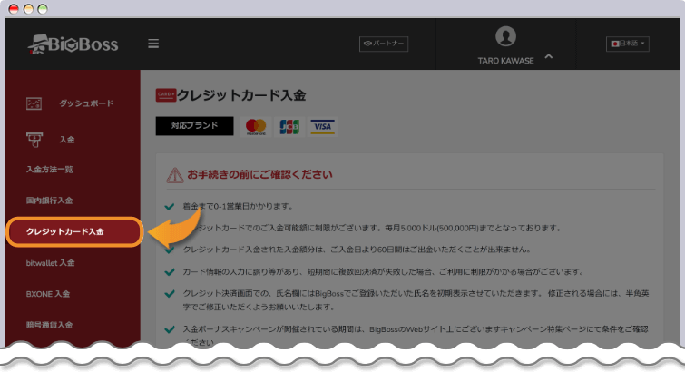Image resolution: width=685 pixels, height=372 pixels.
Task: Click the red window close button
Action: pyautogui.click(x=14, y=9)
